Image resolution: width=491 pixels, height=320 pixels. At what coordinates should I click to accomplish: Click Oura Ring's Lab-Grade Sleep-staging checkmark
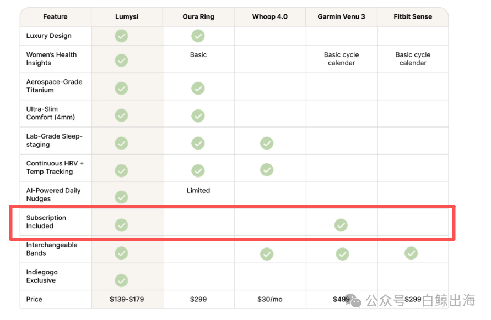(198, 143)
